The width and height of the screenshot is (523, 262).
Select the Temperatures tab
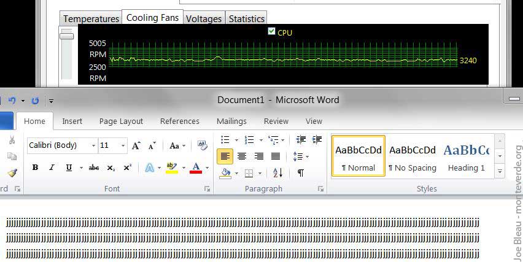[91, 18]
